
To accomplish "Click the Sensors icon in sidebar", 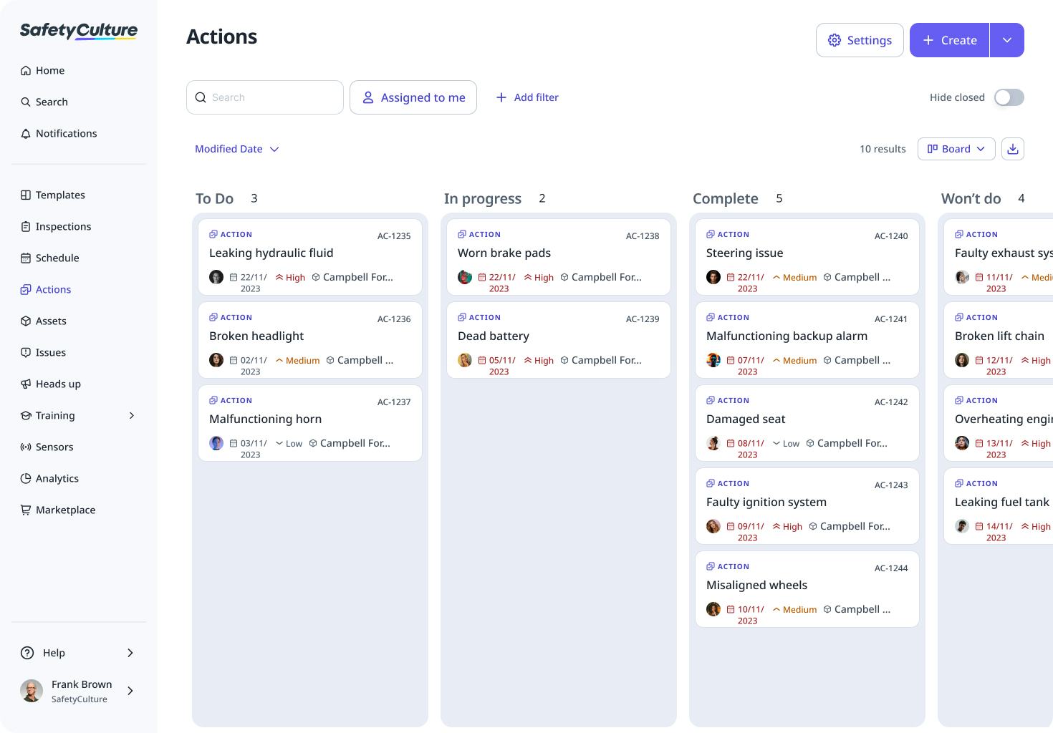I will coord(26,447).
